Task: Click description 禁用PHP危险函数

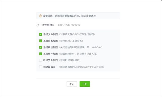Action: point(70,60)
